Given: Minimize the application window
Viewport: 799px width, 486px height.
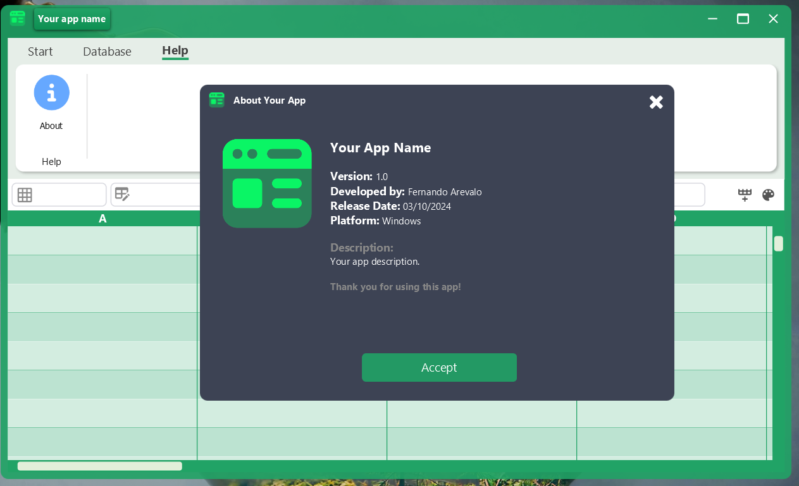Looking at the screenshot, I should click(713, 19).
